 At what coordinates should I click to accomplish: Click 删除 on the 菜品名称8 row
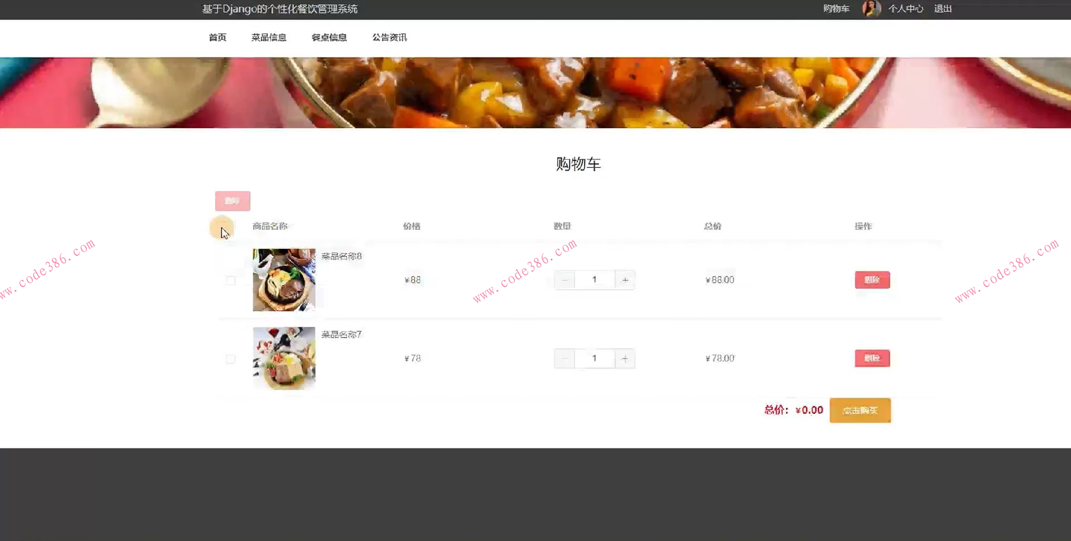[x=872, y=279]
